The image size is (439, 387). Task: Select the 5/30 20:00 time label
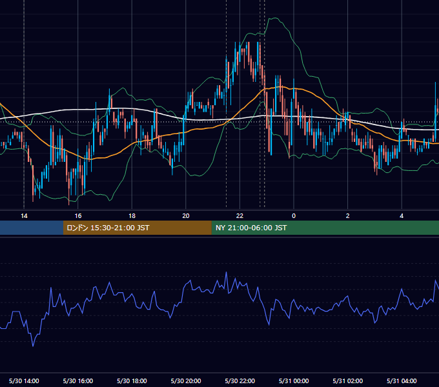[x=186, y=381]
